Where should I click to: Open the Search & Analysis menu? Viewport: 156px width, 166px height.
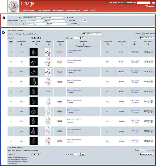pyautogui.click(x=28, y=11)
